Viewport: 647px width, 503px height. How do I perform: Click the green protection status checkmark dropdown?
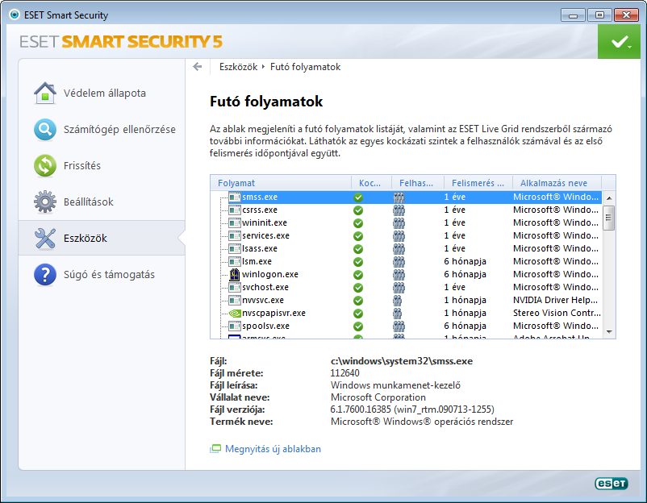click(619, 41)
